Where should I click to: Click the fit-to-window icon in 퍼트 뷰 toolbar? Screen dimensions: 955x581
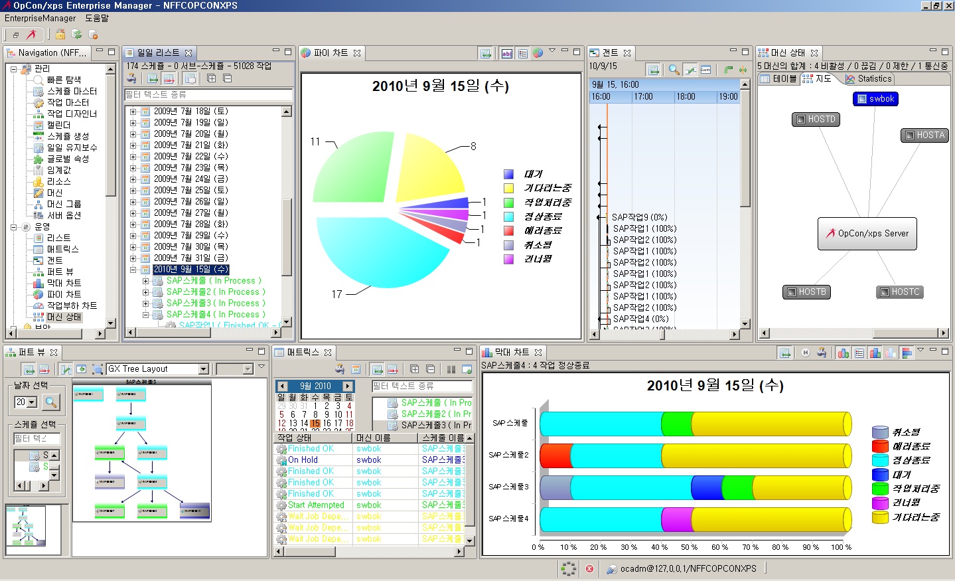[x=97, y=369]
